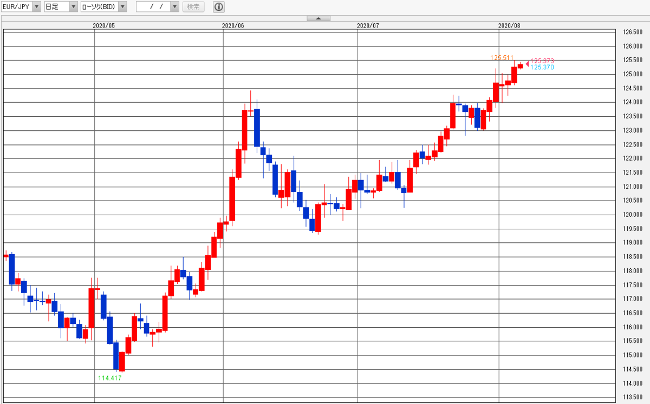Click the 2020/08 date axis label

click(x=509, y=25)
